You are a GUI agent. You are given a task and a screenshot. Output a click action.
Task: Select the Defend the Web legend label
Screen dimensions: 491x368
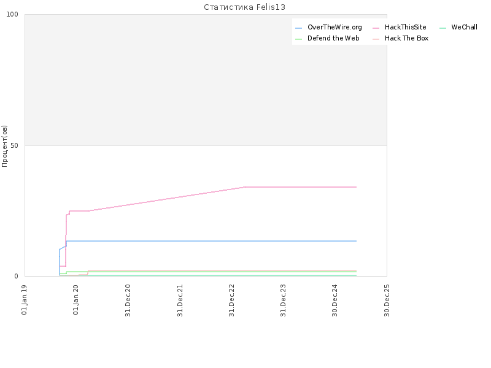[333, 38]
